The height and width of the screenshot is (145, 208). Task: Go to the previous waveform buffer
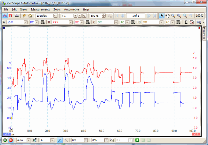click(123, 16)
